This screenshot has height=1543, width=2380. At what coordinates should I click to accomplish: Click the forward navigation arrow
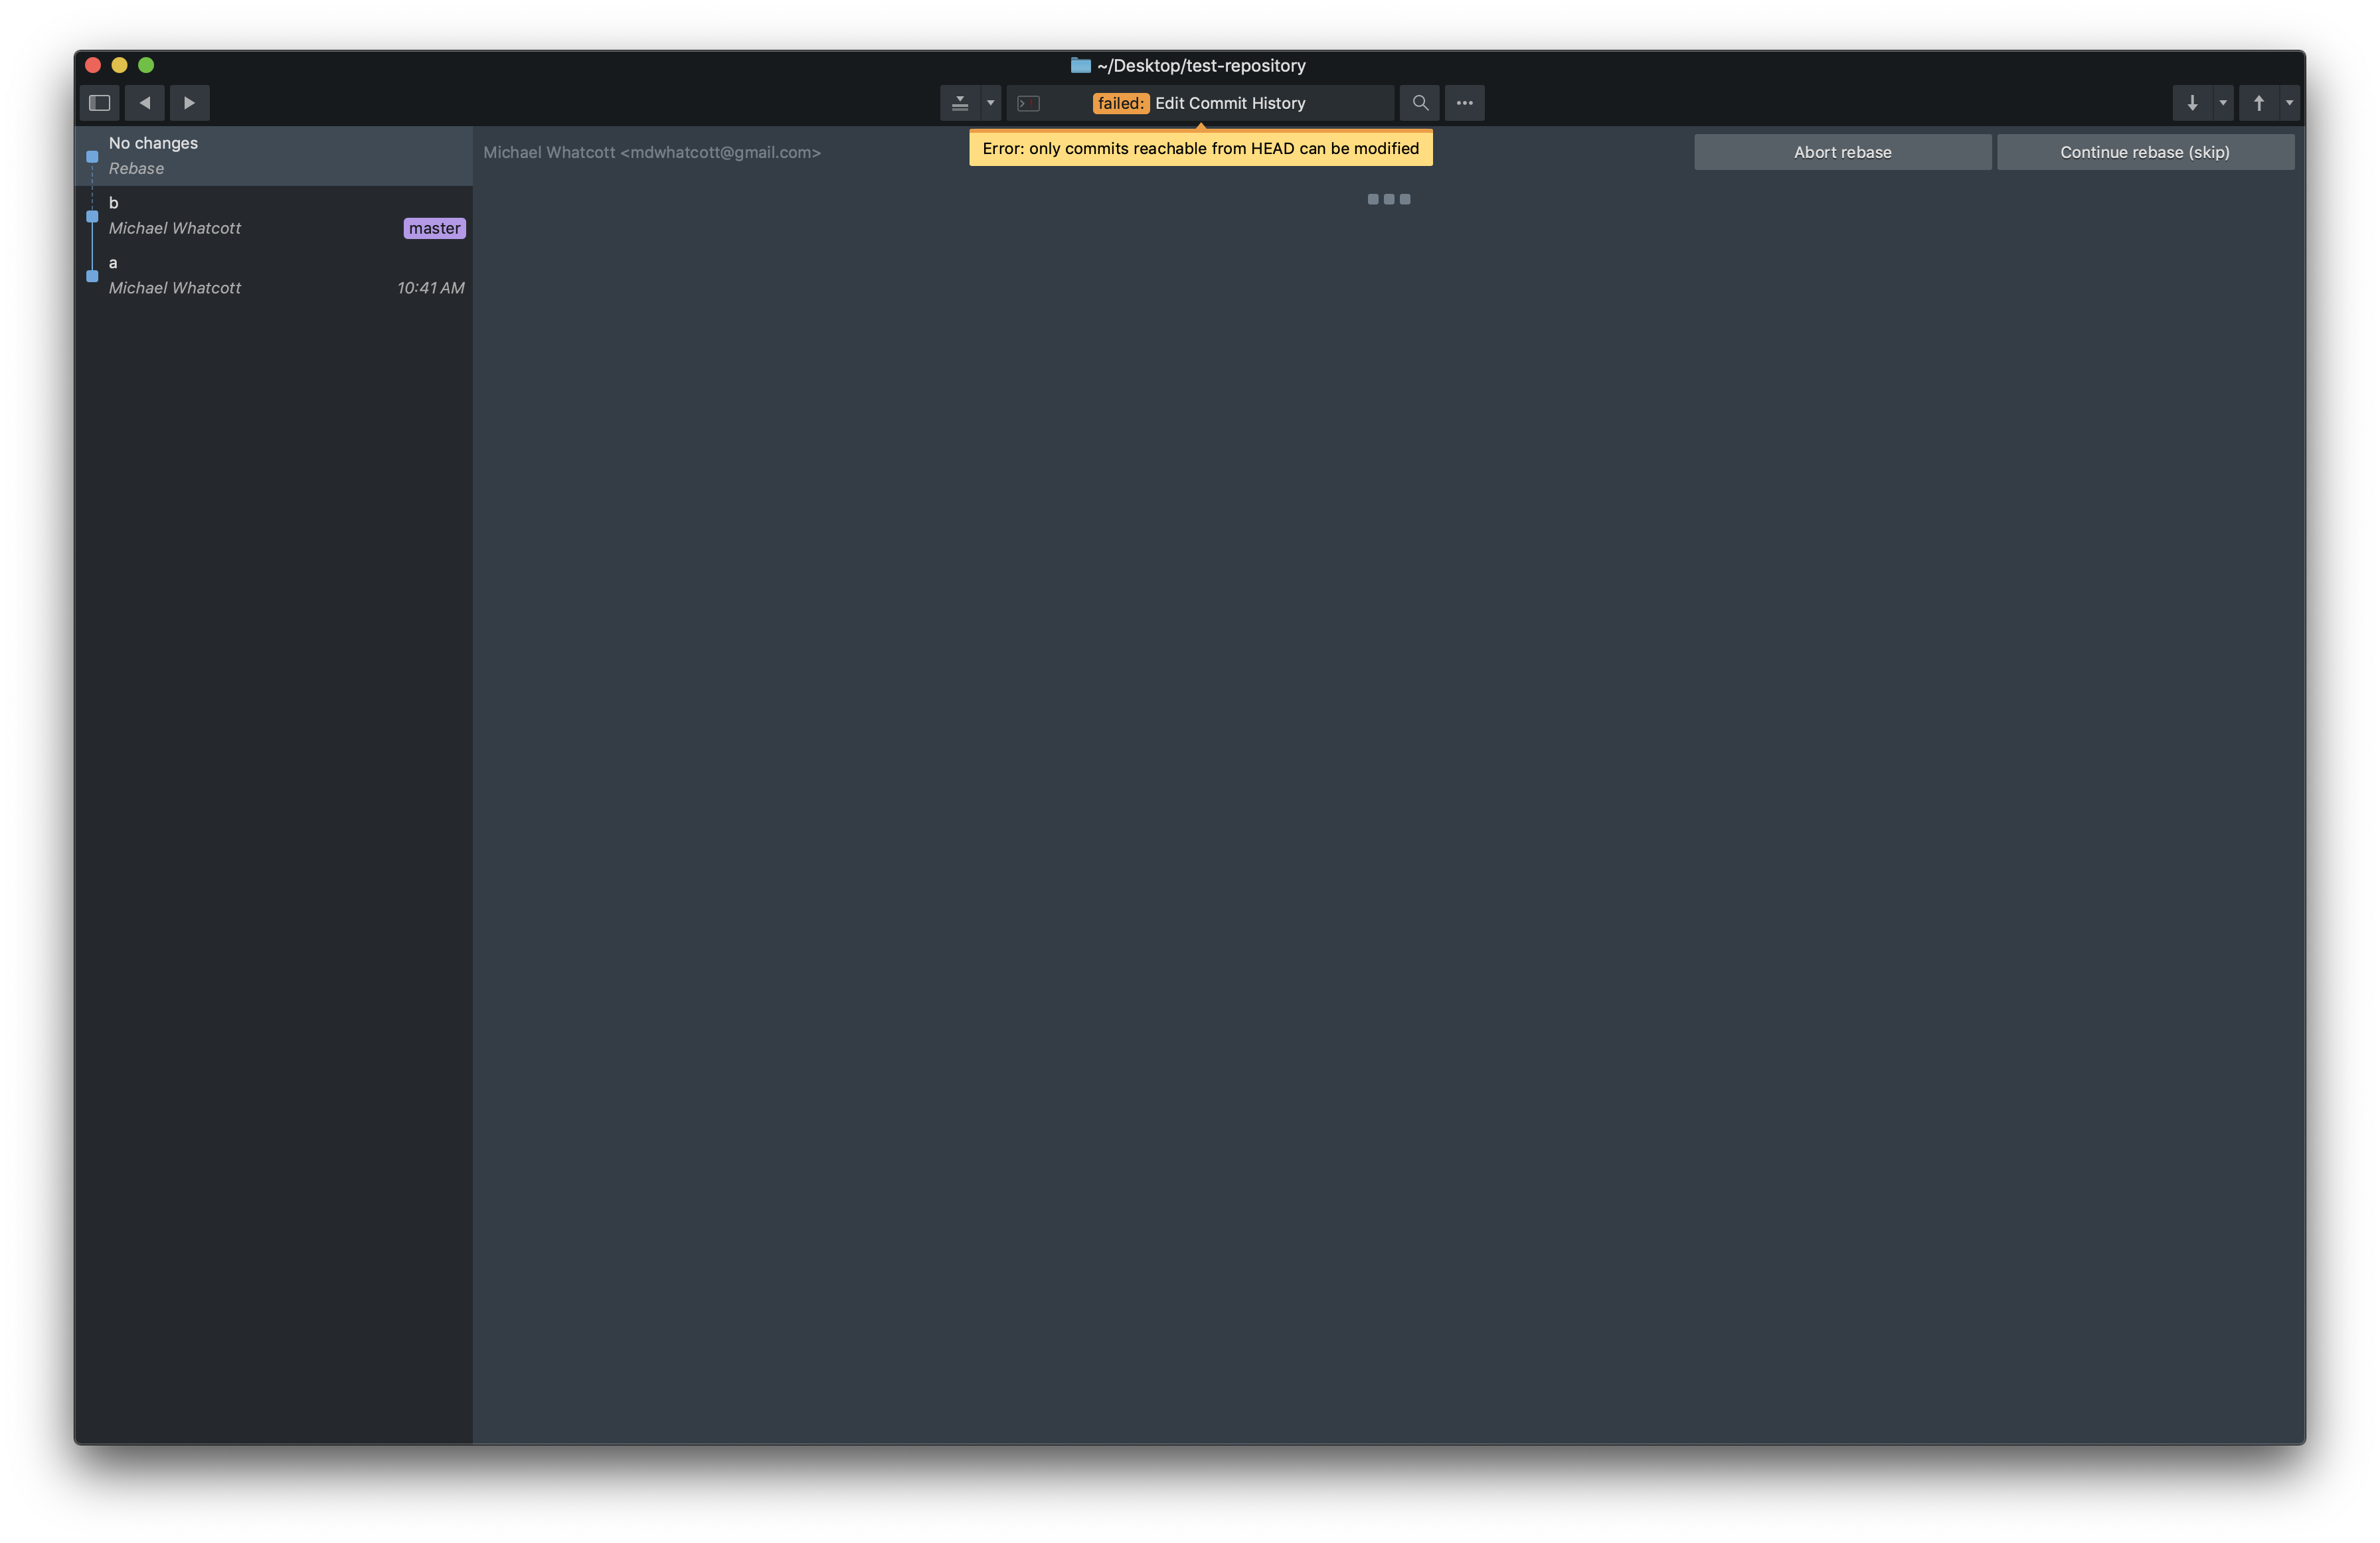click(x=189, y=102)
